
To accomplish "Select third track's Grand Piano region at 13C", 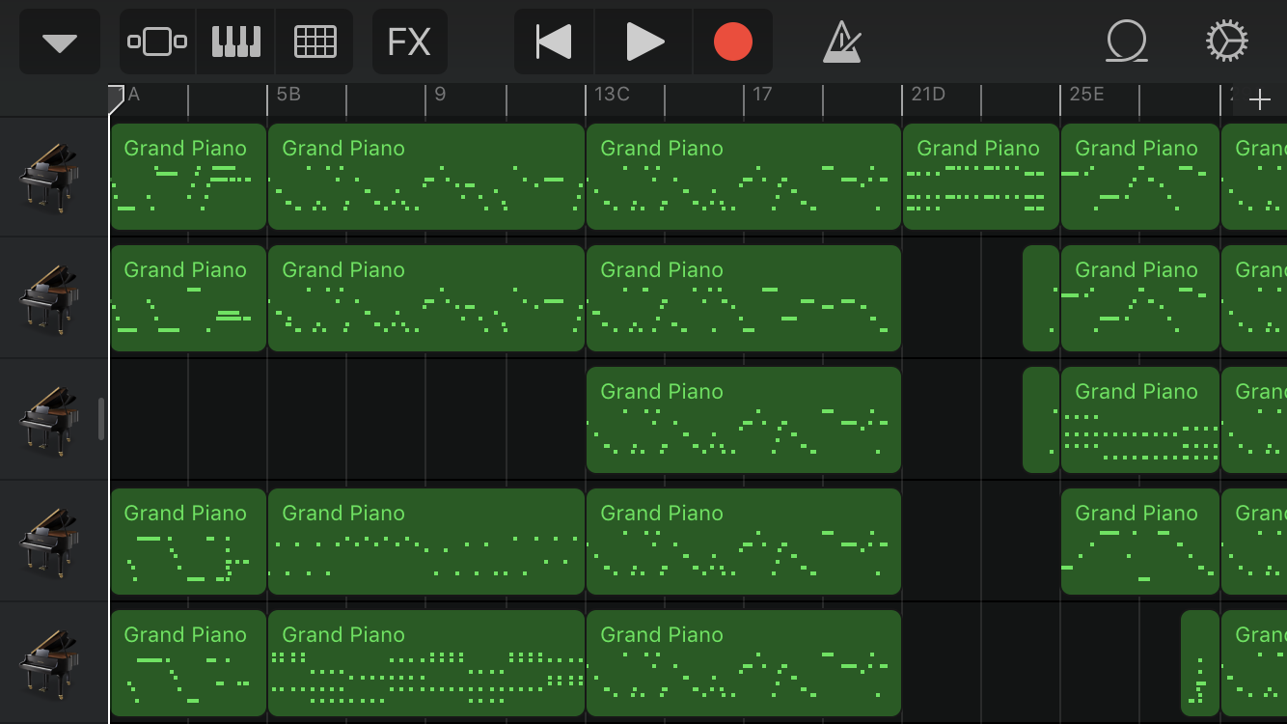I will click(x=743, y=420).
